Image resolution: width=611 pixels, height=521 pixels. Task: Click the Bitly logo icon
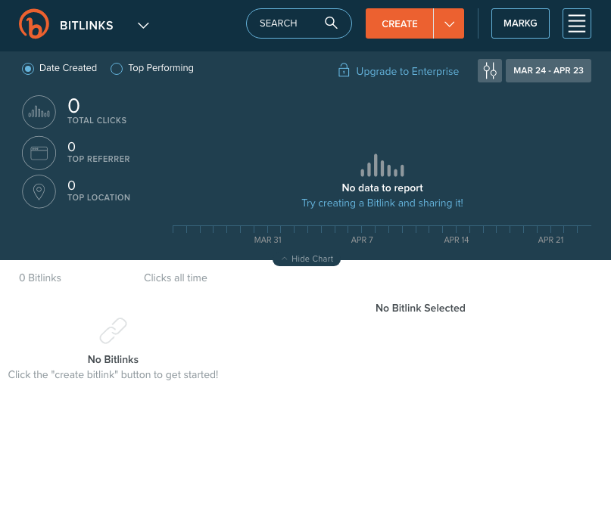pos(34,23)
